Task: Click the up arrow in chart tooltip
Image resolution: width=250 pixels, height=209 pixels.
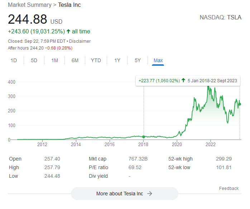Action: (183, 81)
